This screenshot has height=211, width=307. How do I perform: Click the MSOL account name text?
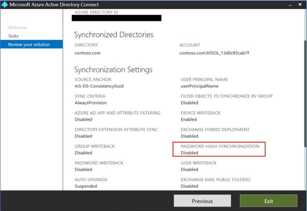[x=214, y=53]
